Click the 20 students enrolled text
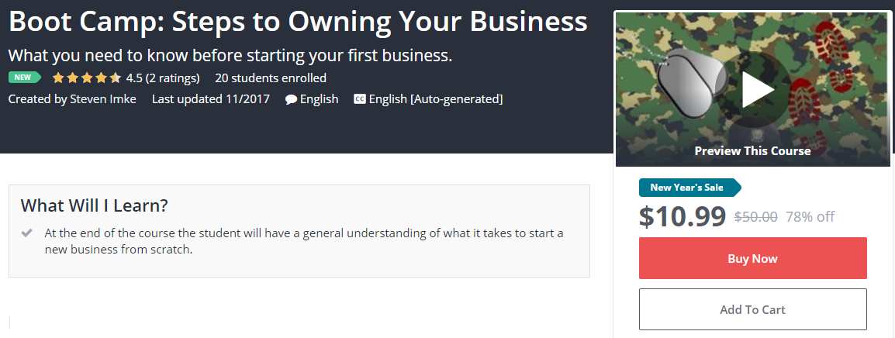This screenshot has height=338, width=895. [271, 78]
